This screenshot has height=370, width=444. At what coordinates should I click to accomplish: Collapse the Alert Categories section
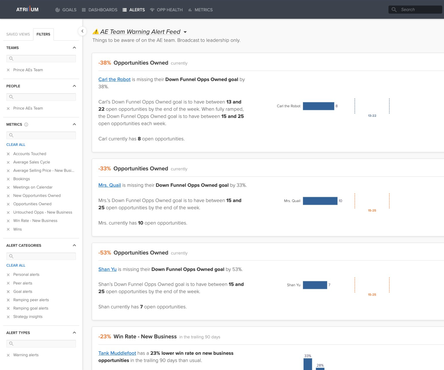click(74, 245)
